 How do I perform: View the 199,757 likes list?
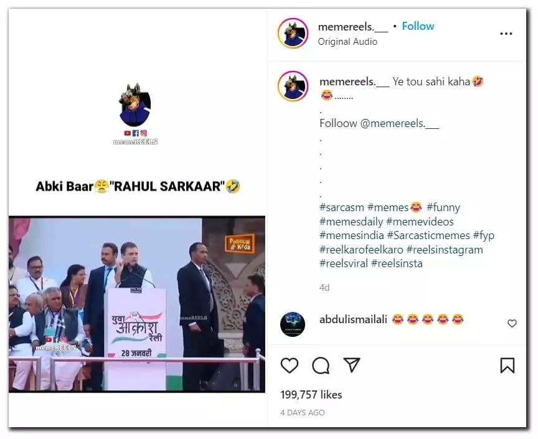coord(311,395)
